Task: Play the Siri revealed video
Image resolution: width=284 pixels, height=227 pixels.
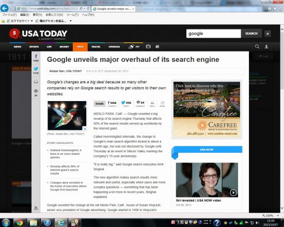Action: coord(233,192)
